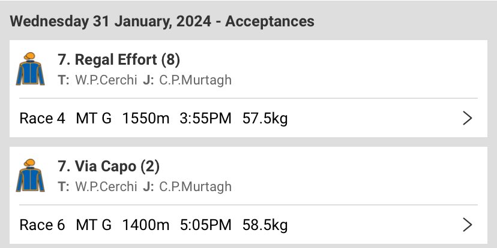Image resolution: width=497 pixels, height=248 pixels.
Task: Click the Race 6 label
Action: pyautogui.click(x=42, y=225)
